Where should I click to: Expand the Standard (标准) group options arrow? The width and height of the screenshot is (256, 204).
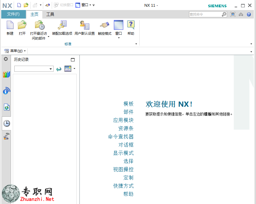point(136,44)
